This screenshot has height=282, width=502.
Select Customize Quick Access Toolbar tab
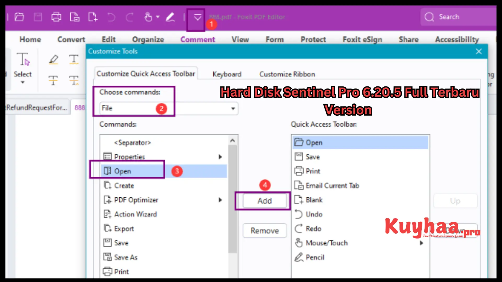(146, 74)
